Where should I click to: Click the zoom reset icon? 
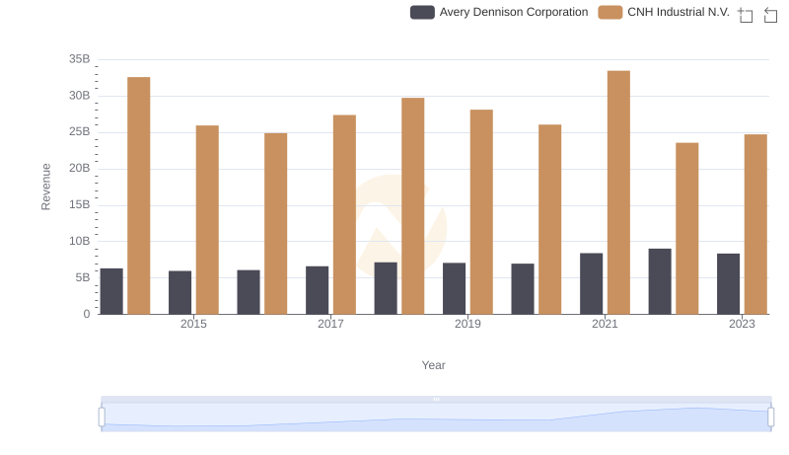click(x=770, y=15)
